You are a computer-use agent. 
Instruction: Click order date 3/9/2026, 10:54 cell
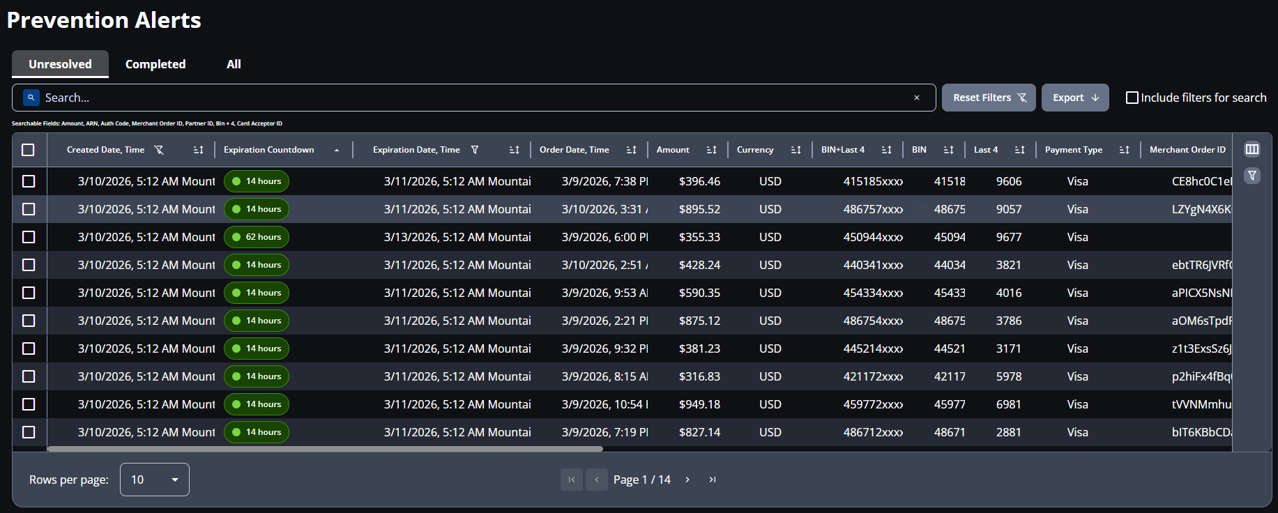pos(605,404)
